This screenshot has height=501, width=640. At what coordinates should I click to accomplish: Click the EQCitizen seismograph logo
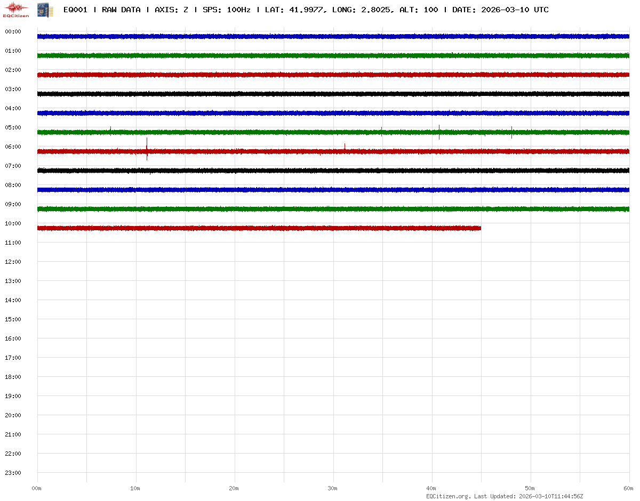[16, 10]
